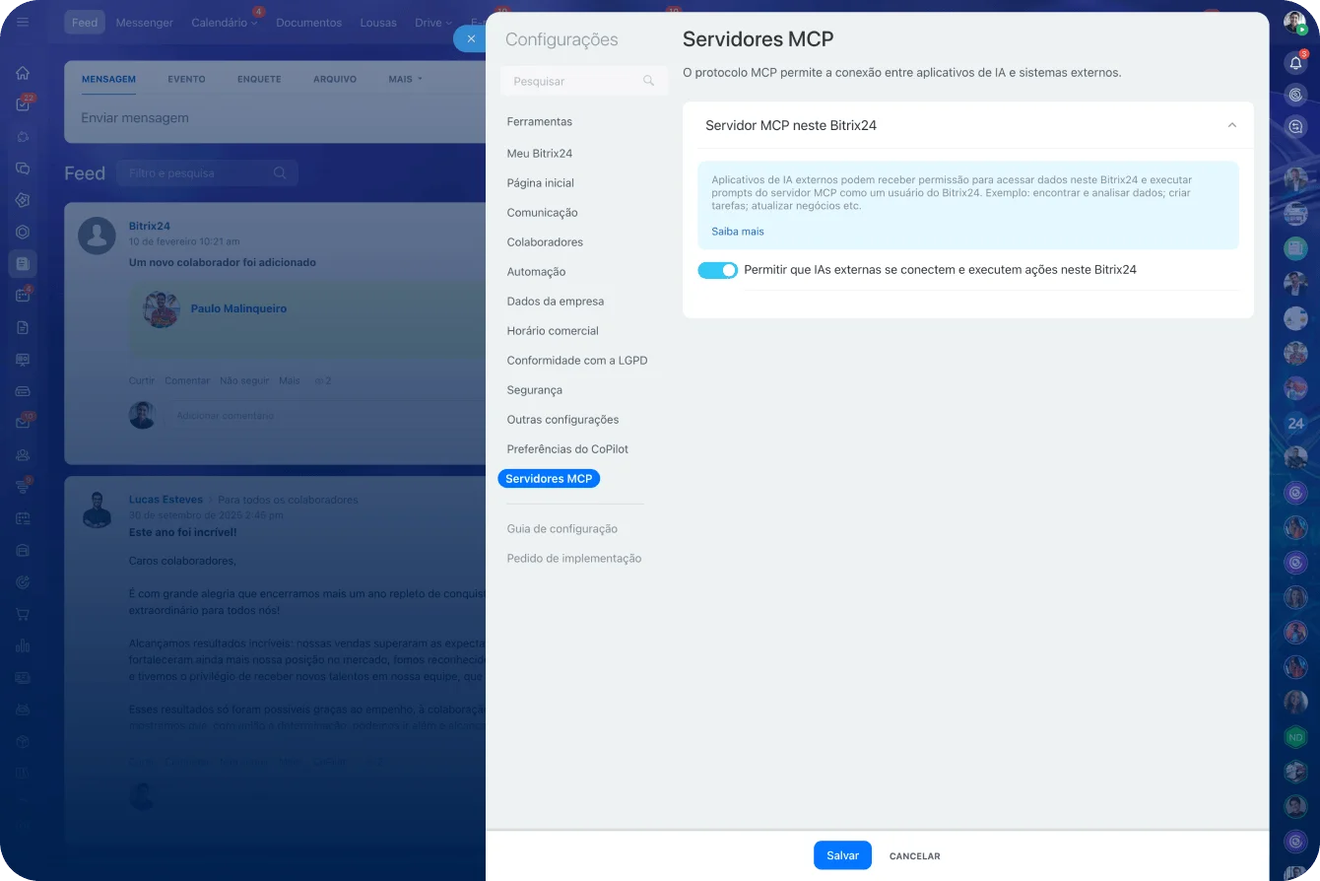The height and width of the screenshot is (881, 1320).
Task: Open the shopping cart icon in sidebar
Action: click(23, 614)
